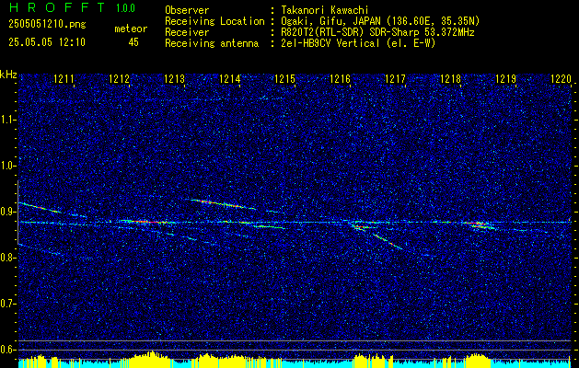Click the 0.6 frequency axis label
579x368 pixels.
(x=6, y=350)
